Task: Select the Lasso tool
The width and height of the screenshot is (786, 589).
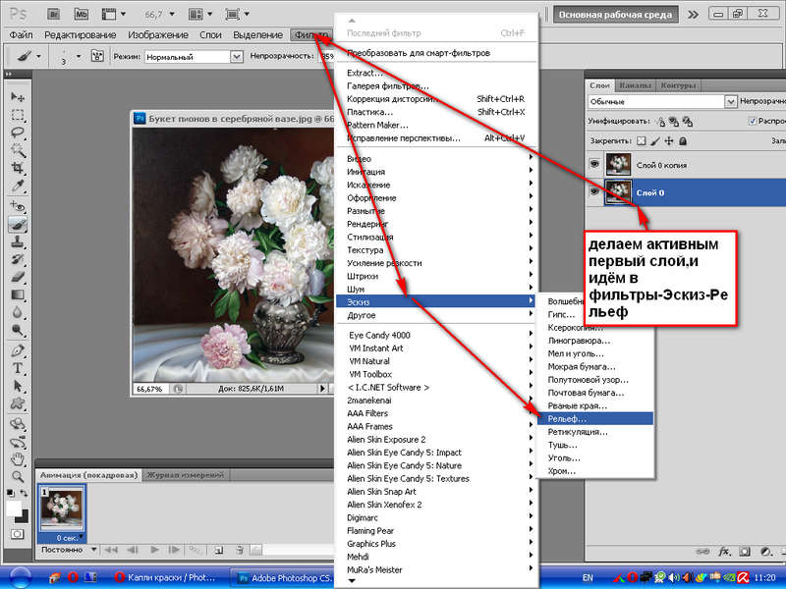Action: (18, 133)
